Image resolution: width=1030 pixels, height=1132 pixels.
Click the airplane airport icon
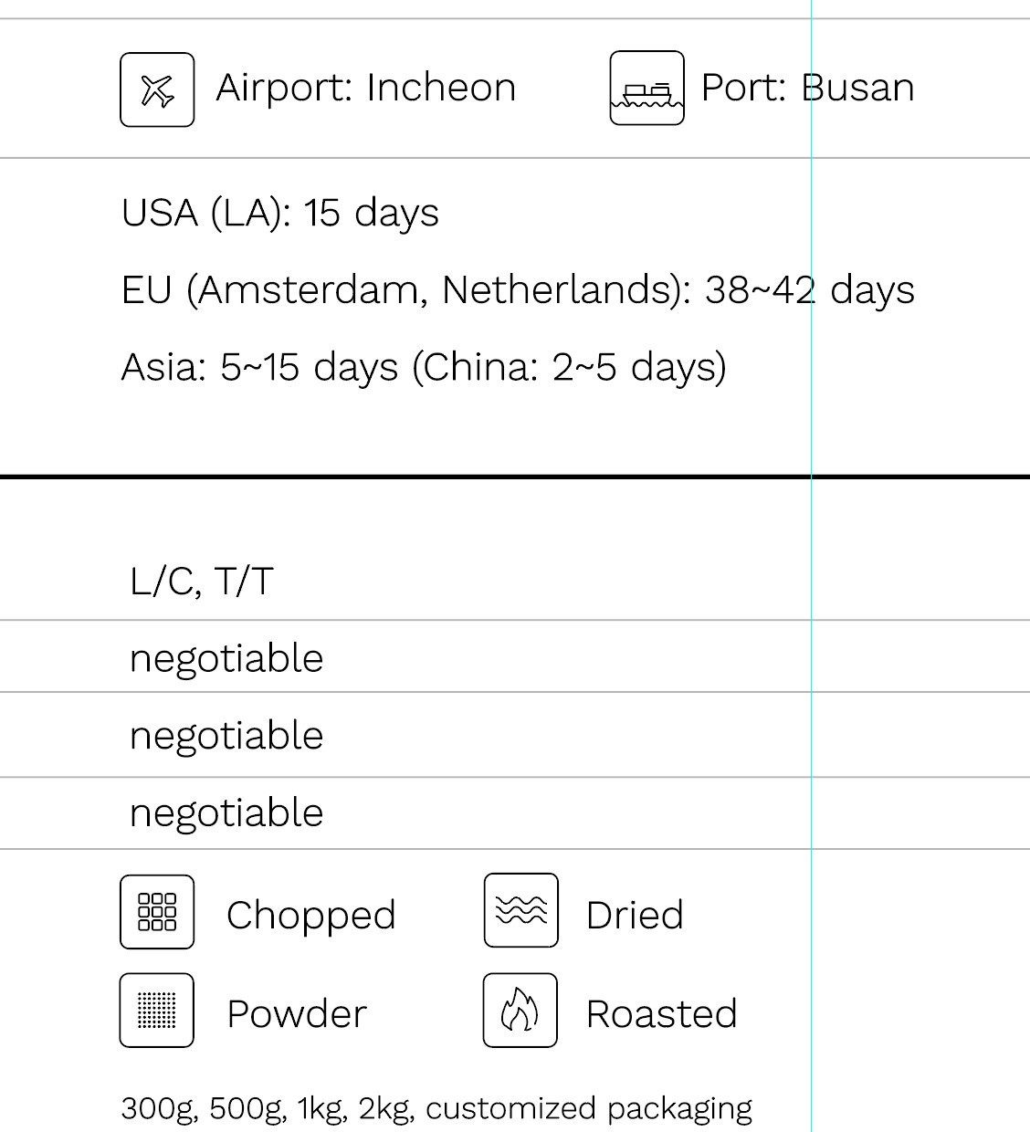coord(157,89)
